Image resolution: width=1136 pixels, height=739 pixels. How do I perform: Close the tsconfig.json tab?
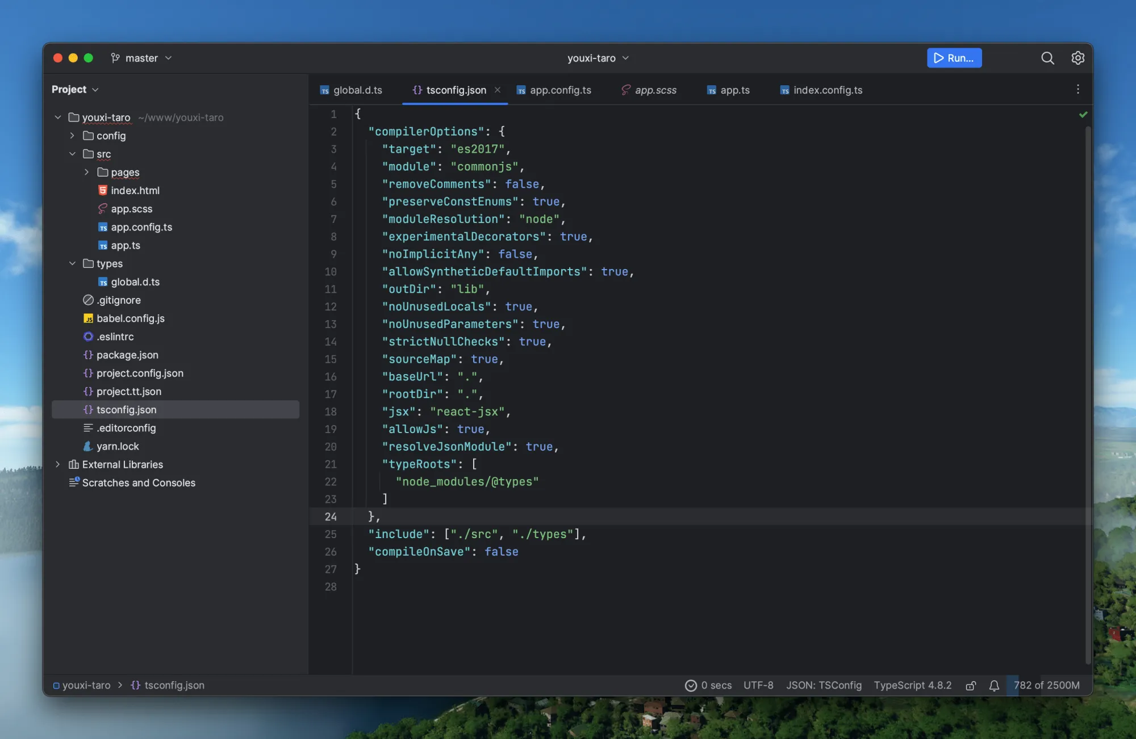pos(498,90)
